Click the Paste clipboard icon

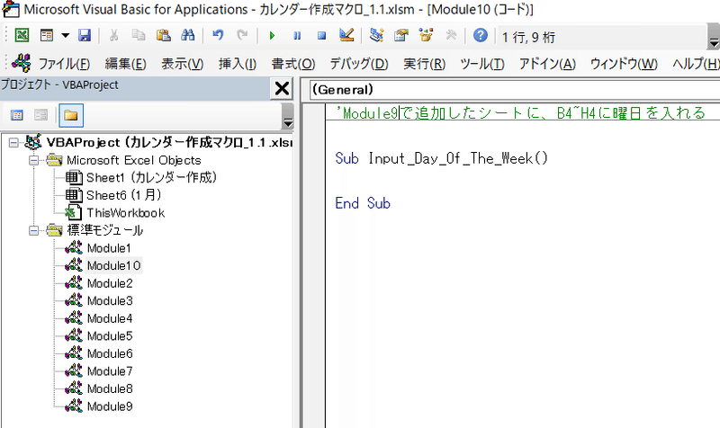[x=163, y=35]
